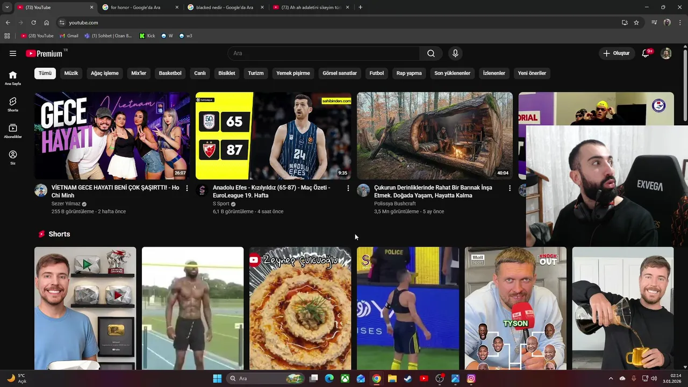Click the YouTube Premium logo
The image size is (688, 387).
pyautogui.click(x=44, y=53)
